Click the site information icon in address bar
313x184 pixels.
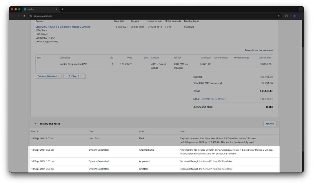click(x=30, y=16)
